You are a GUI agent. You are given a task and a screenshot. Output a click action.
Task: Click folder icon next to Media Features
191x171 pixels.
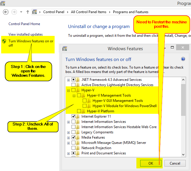click(77, 137)
